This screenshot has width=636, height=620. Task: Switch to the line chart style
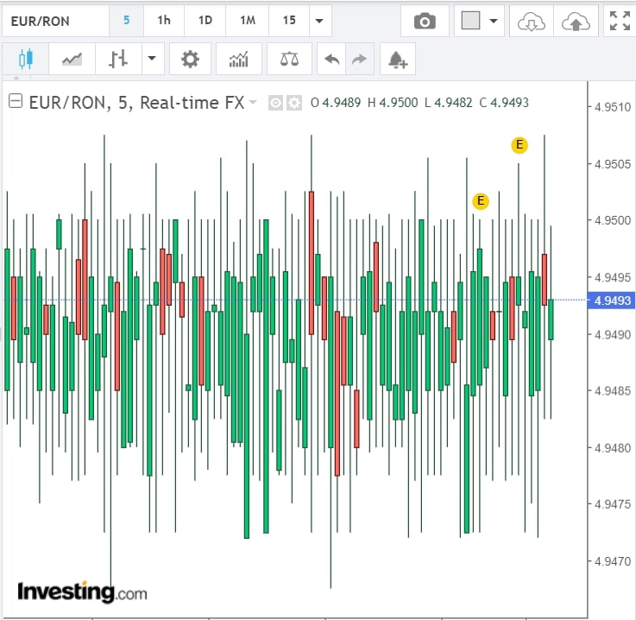[x=72, y=60]
